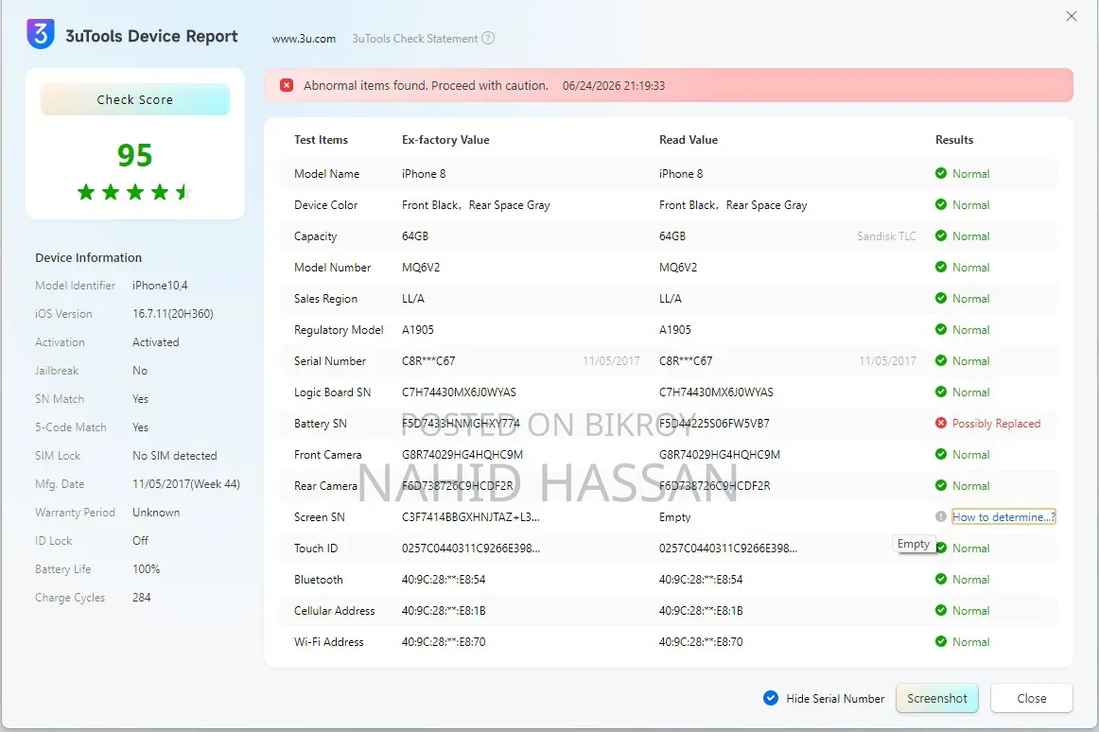Click the Front Camera read value G8R74029HG4HQHC9M
This screenshot has width=1099, height=732.
(x=720, y=454)
